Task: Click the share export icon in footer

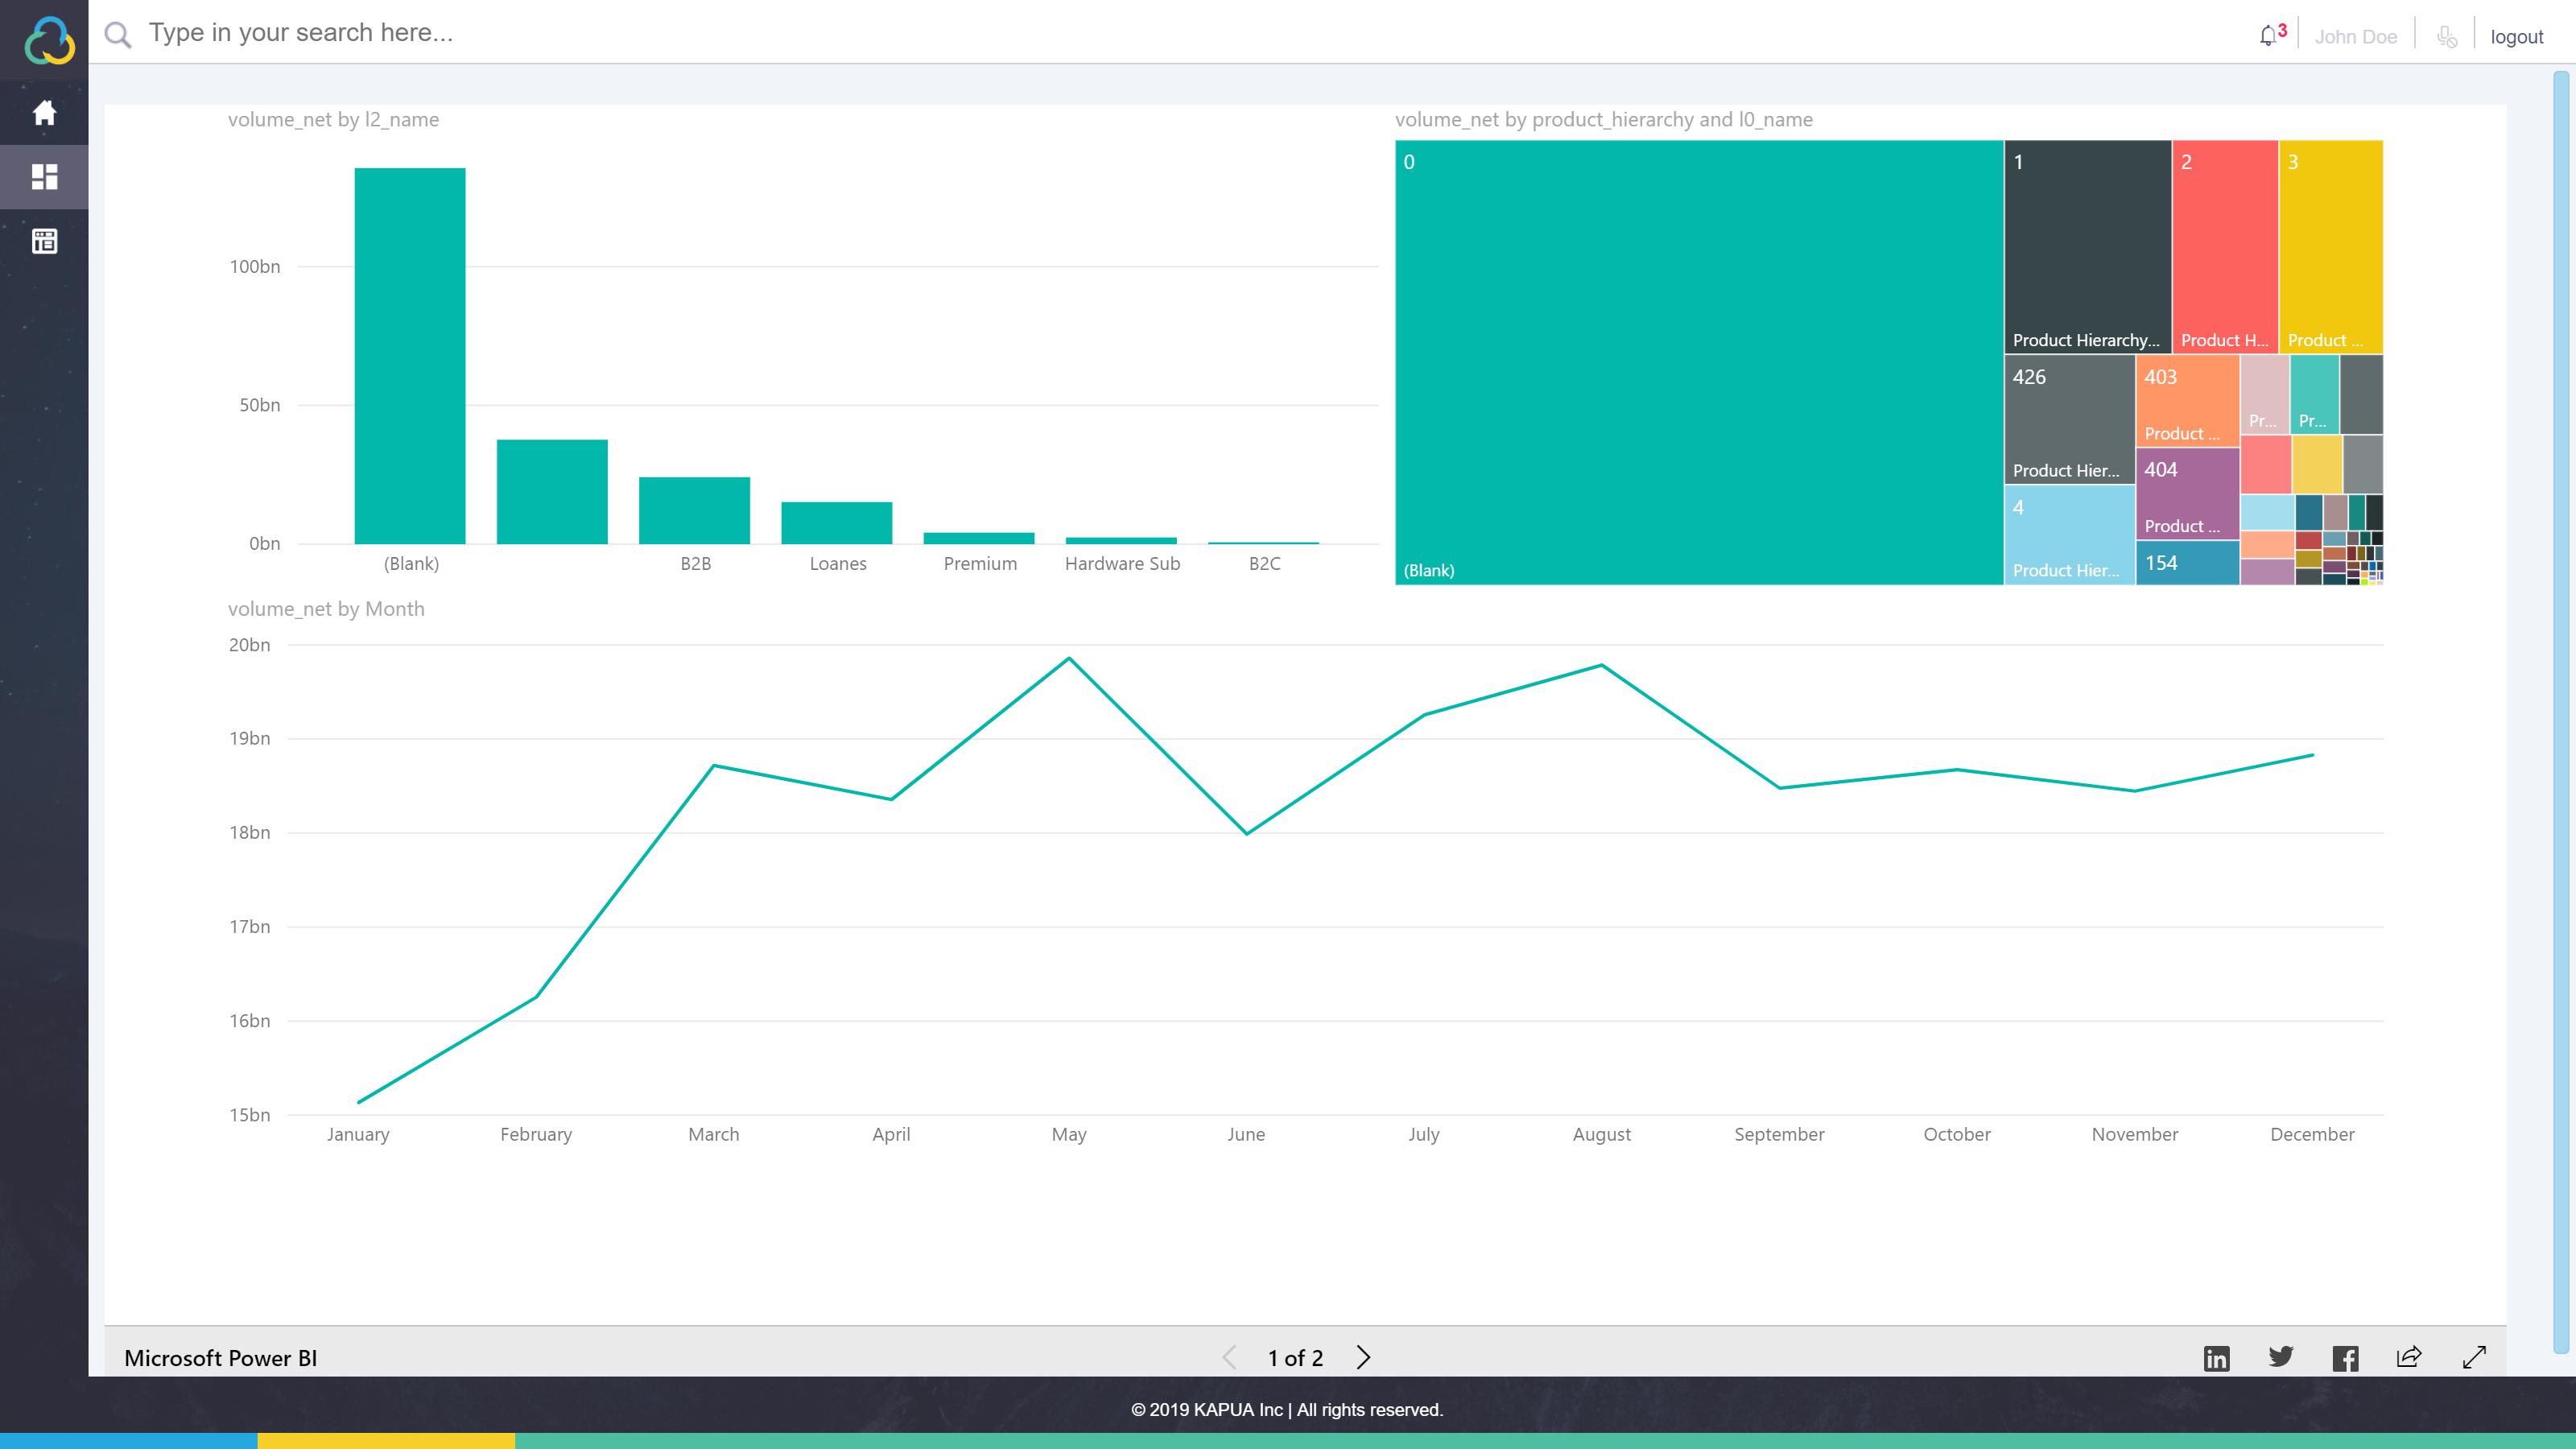Action: 2409,1357
